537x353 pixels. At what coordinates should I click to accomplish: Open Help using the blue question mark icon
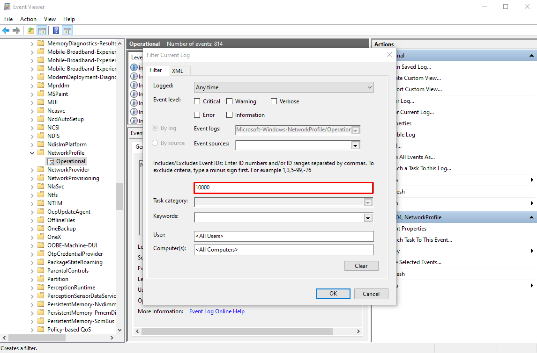pos(55,30)
